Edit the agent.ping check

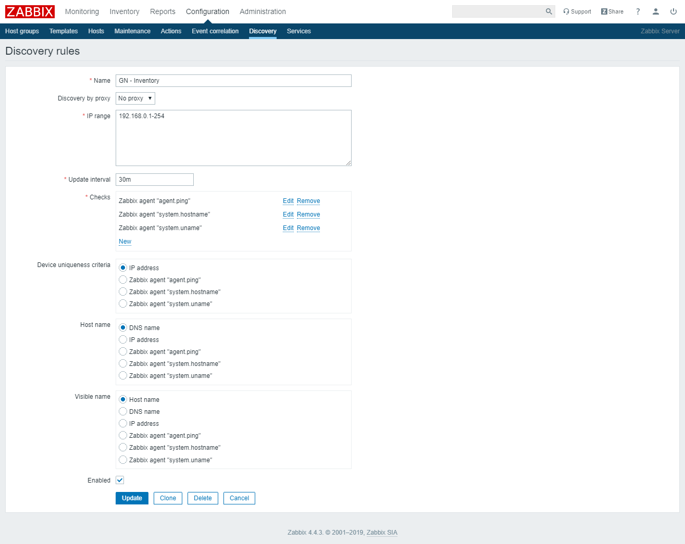pos(288,201)
